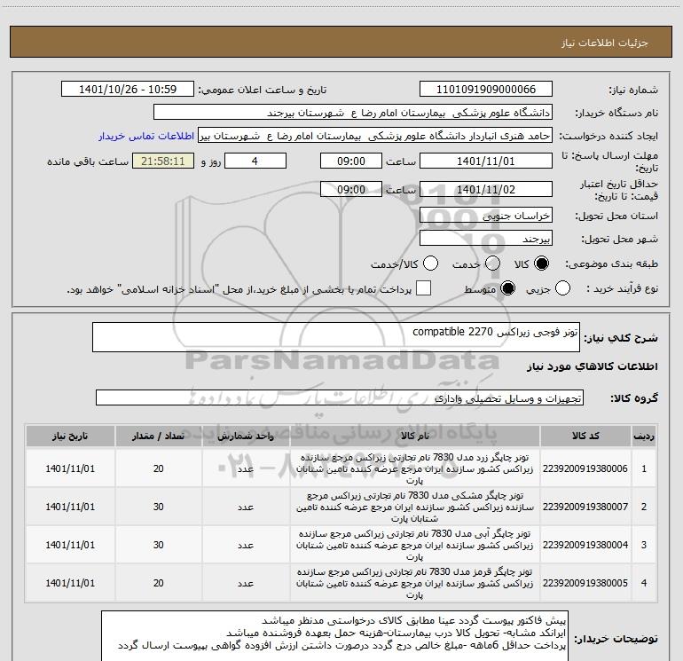Select the کالا radio button

[541, 264]
